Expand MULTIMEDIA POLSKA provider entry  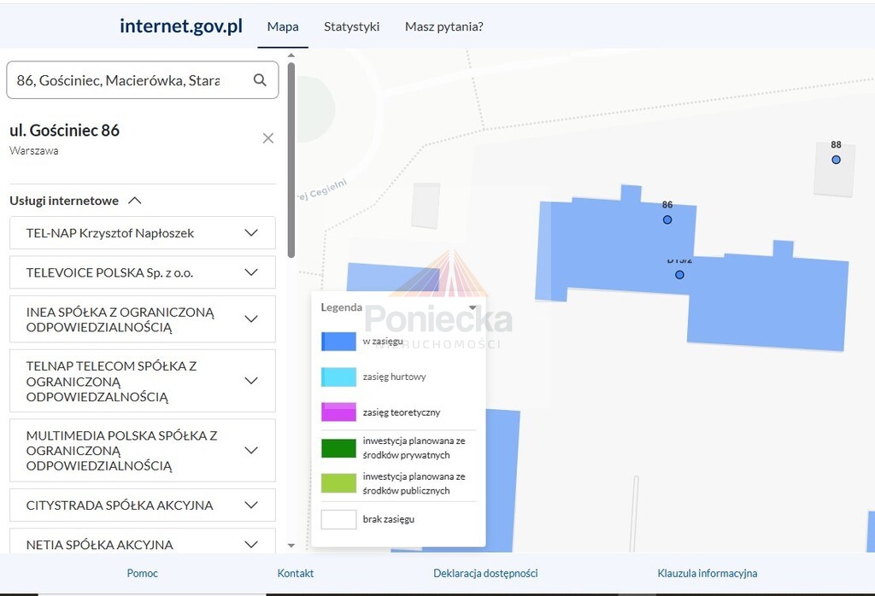(251, 450)
